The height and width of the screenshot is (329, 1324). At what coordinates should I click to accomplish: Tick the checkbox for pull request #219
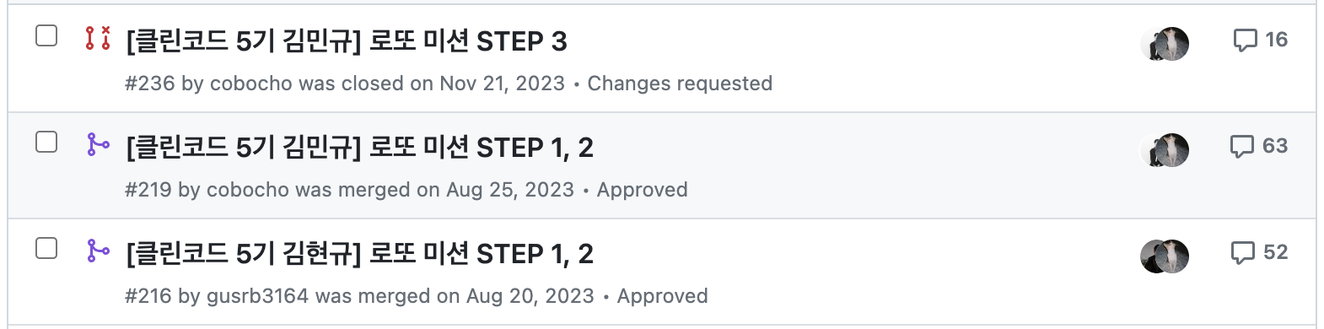[x=46, y=142]
